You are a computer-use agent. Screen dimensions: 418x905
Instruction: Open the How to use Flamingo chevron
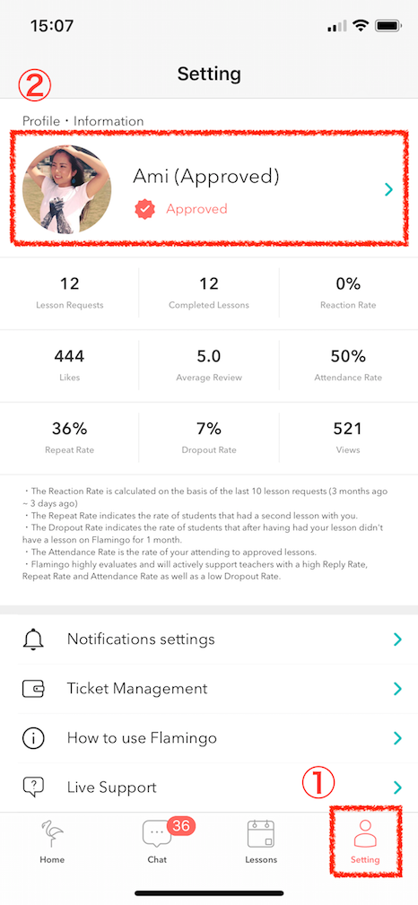(397, 737)
